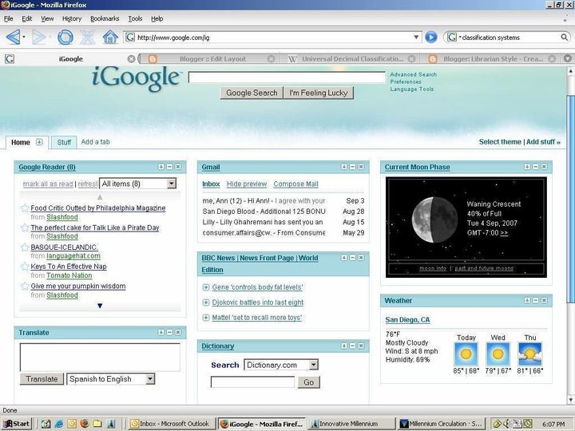Expand Gene 'controls body fat levels' story
Viewport: 575px width, 431px height.
(206, 287)
